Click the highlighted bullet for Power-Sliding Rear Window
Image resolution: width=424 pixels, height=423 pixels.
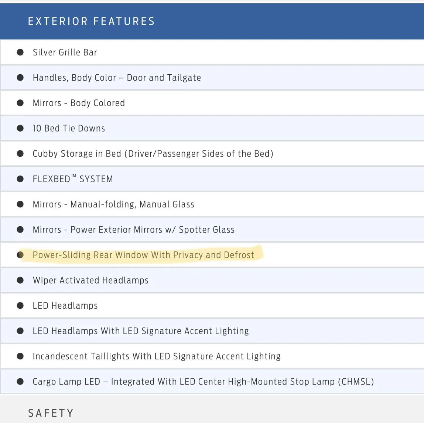20,255
